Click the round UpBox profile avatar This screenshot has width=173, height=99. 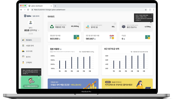[30, 23]
